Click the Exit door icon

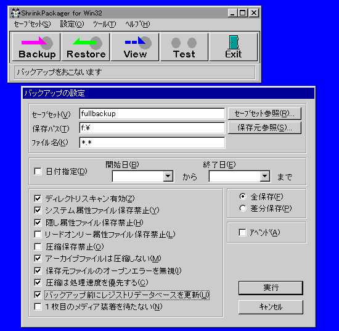click(x=234, y=43)
